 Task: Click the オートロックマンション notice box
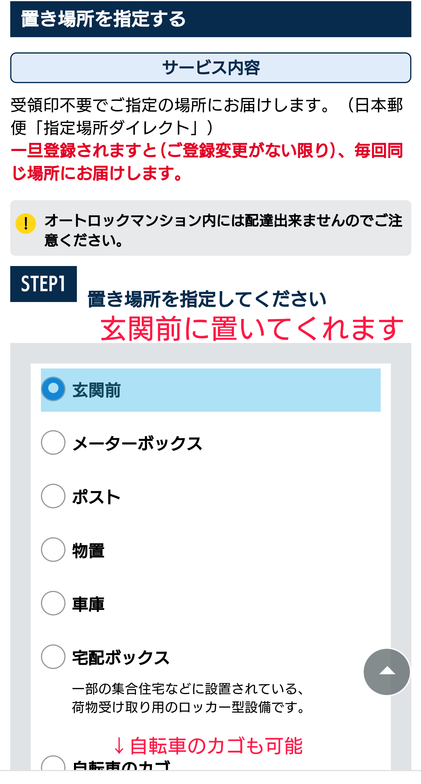(211, 228)
